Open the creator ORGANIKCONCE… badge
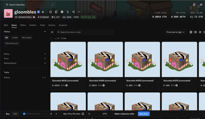The image size is (205, 119). (x=25, y=17)
